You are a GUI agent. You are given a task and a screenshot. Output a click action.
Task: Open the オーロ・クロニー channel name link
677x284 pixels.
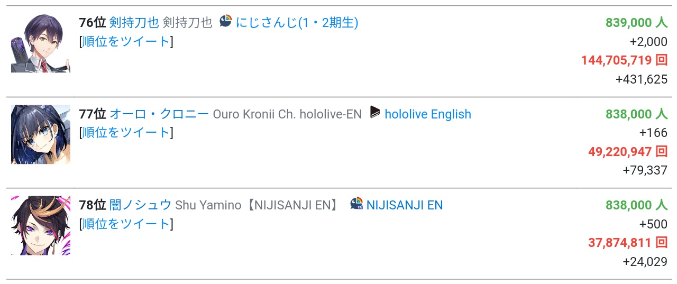click(x=159, y=114)
